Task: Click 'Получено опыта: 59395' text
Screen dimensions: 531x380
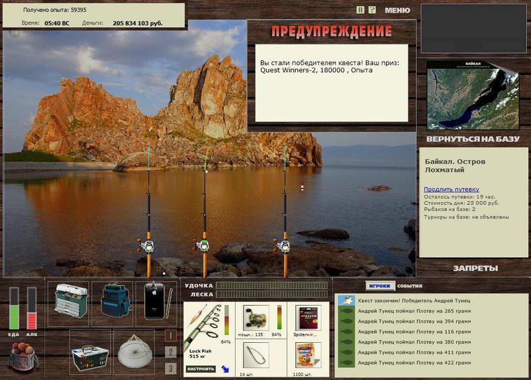Action: [x=54, y=10]
